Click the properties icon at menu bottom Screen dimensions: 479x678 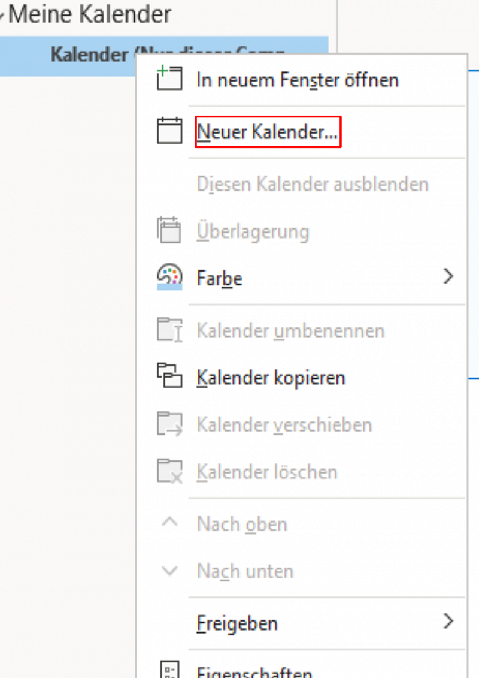[x=169, y=670]
